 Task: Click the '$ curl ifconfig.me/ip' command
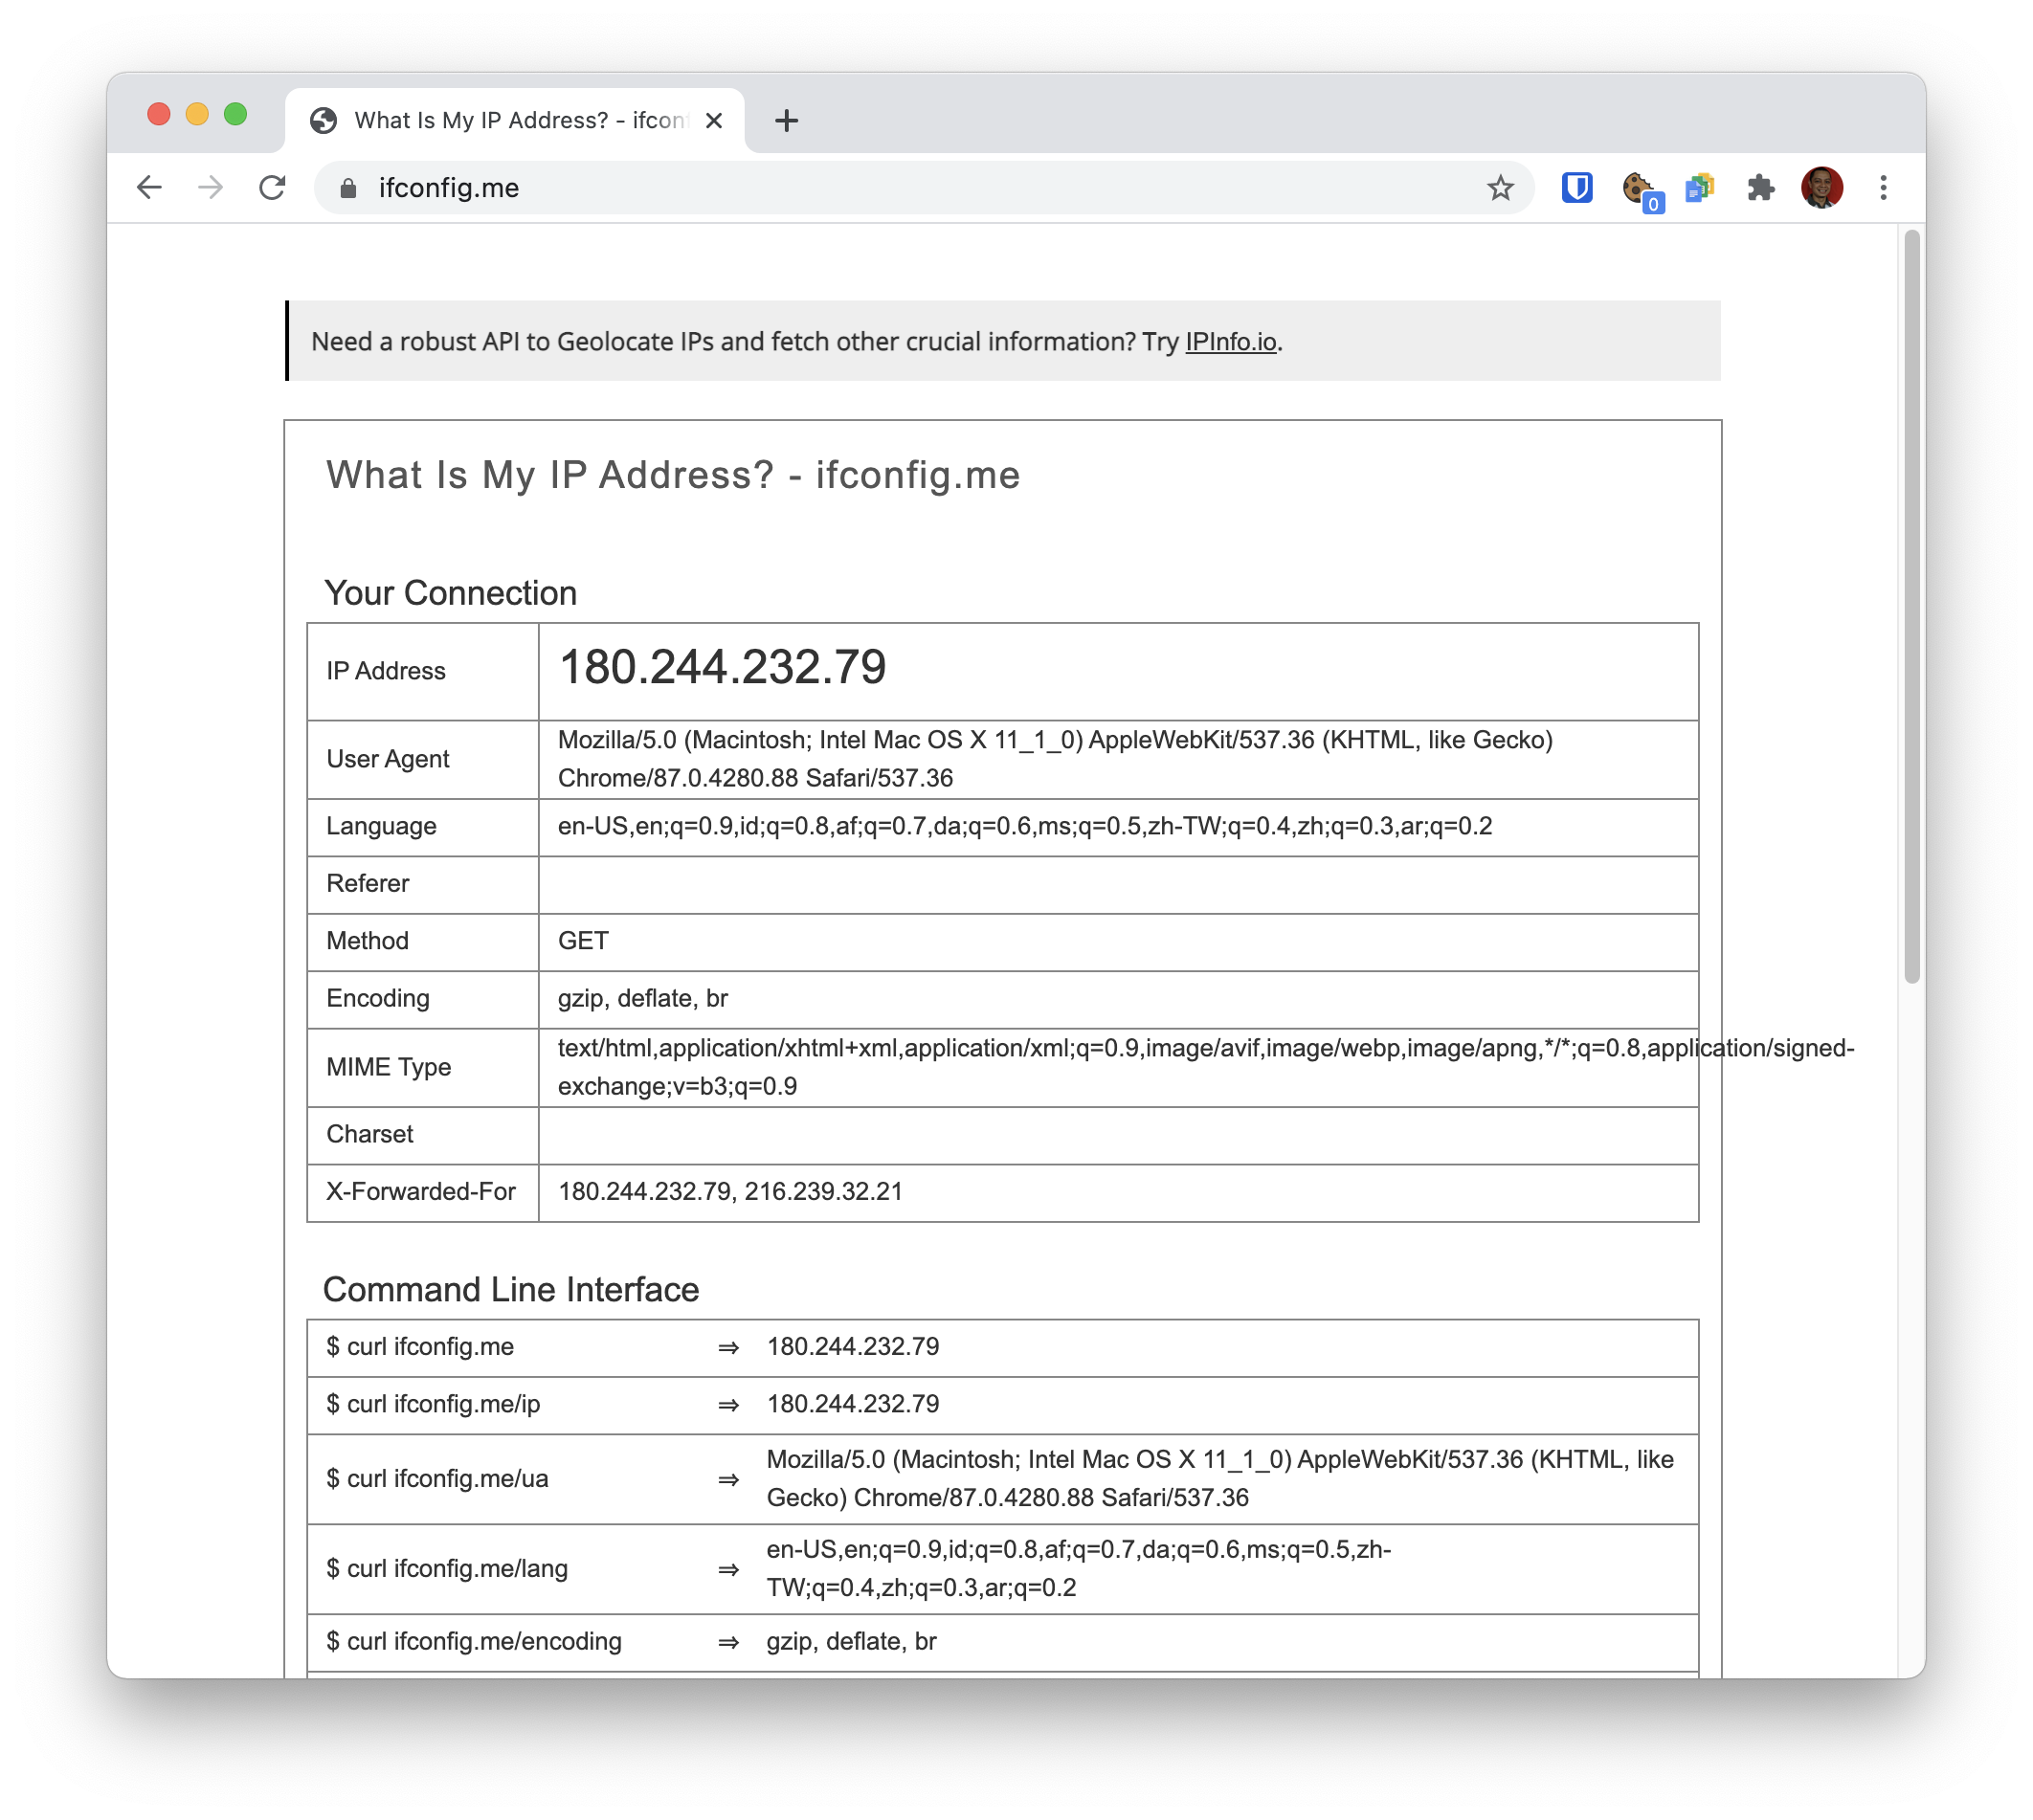click(x=433, y=1404)
